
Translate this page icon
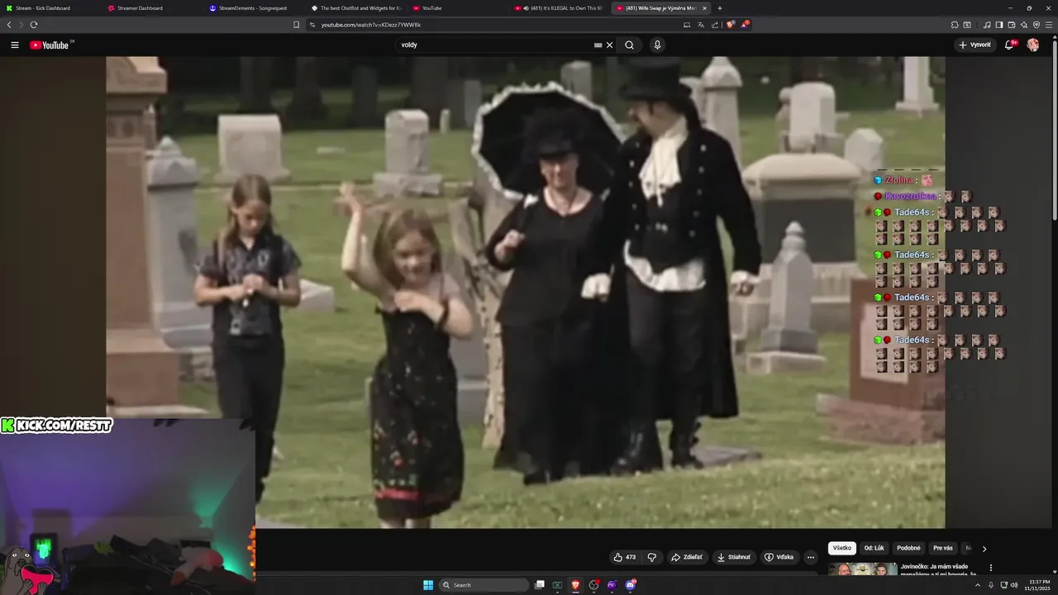coord(701,25)
